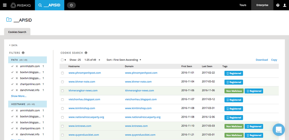Check the www.khmer-note.com row
Viewport: 289px width, 140px height.
62,82
